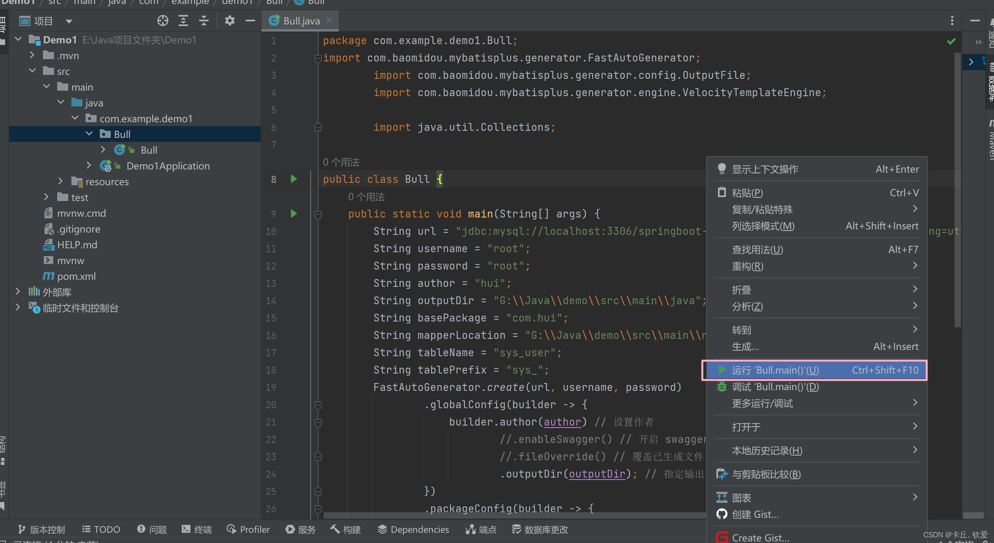Image resolution: width=994 pixels, height=543 pixels.
Task: Expand Open In (打开于) submenu
Action: (x=817, y=427)
